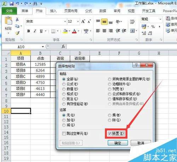
Task: Expand the Name Box A10 dropdown arrow
Action: pos(43,47)
